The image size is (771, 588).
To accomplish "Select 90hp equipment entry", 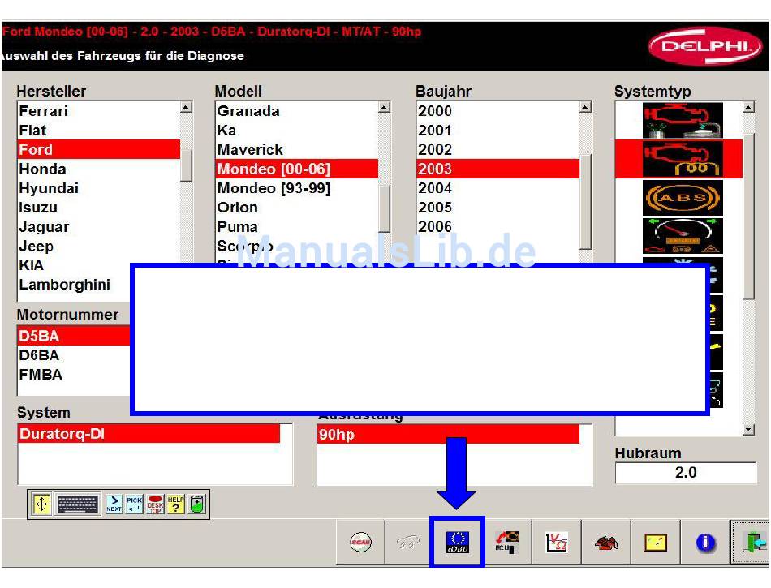I will (x=449, y=434).
